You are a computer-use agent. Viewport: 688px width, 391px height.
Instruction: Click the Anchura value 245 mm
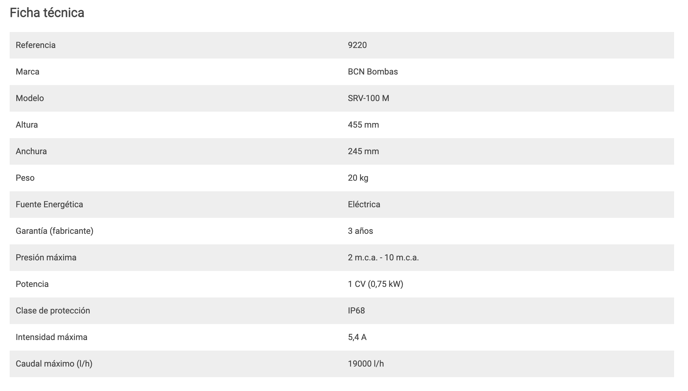click(363, 151)
